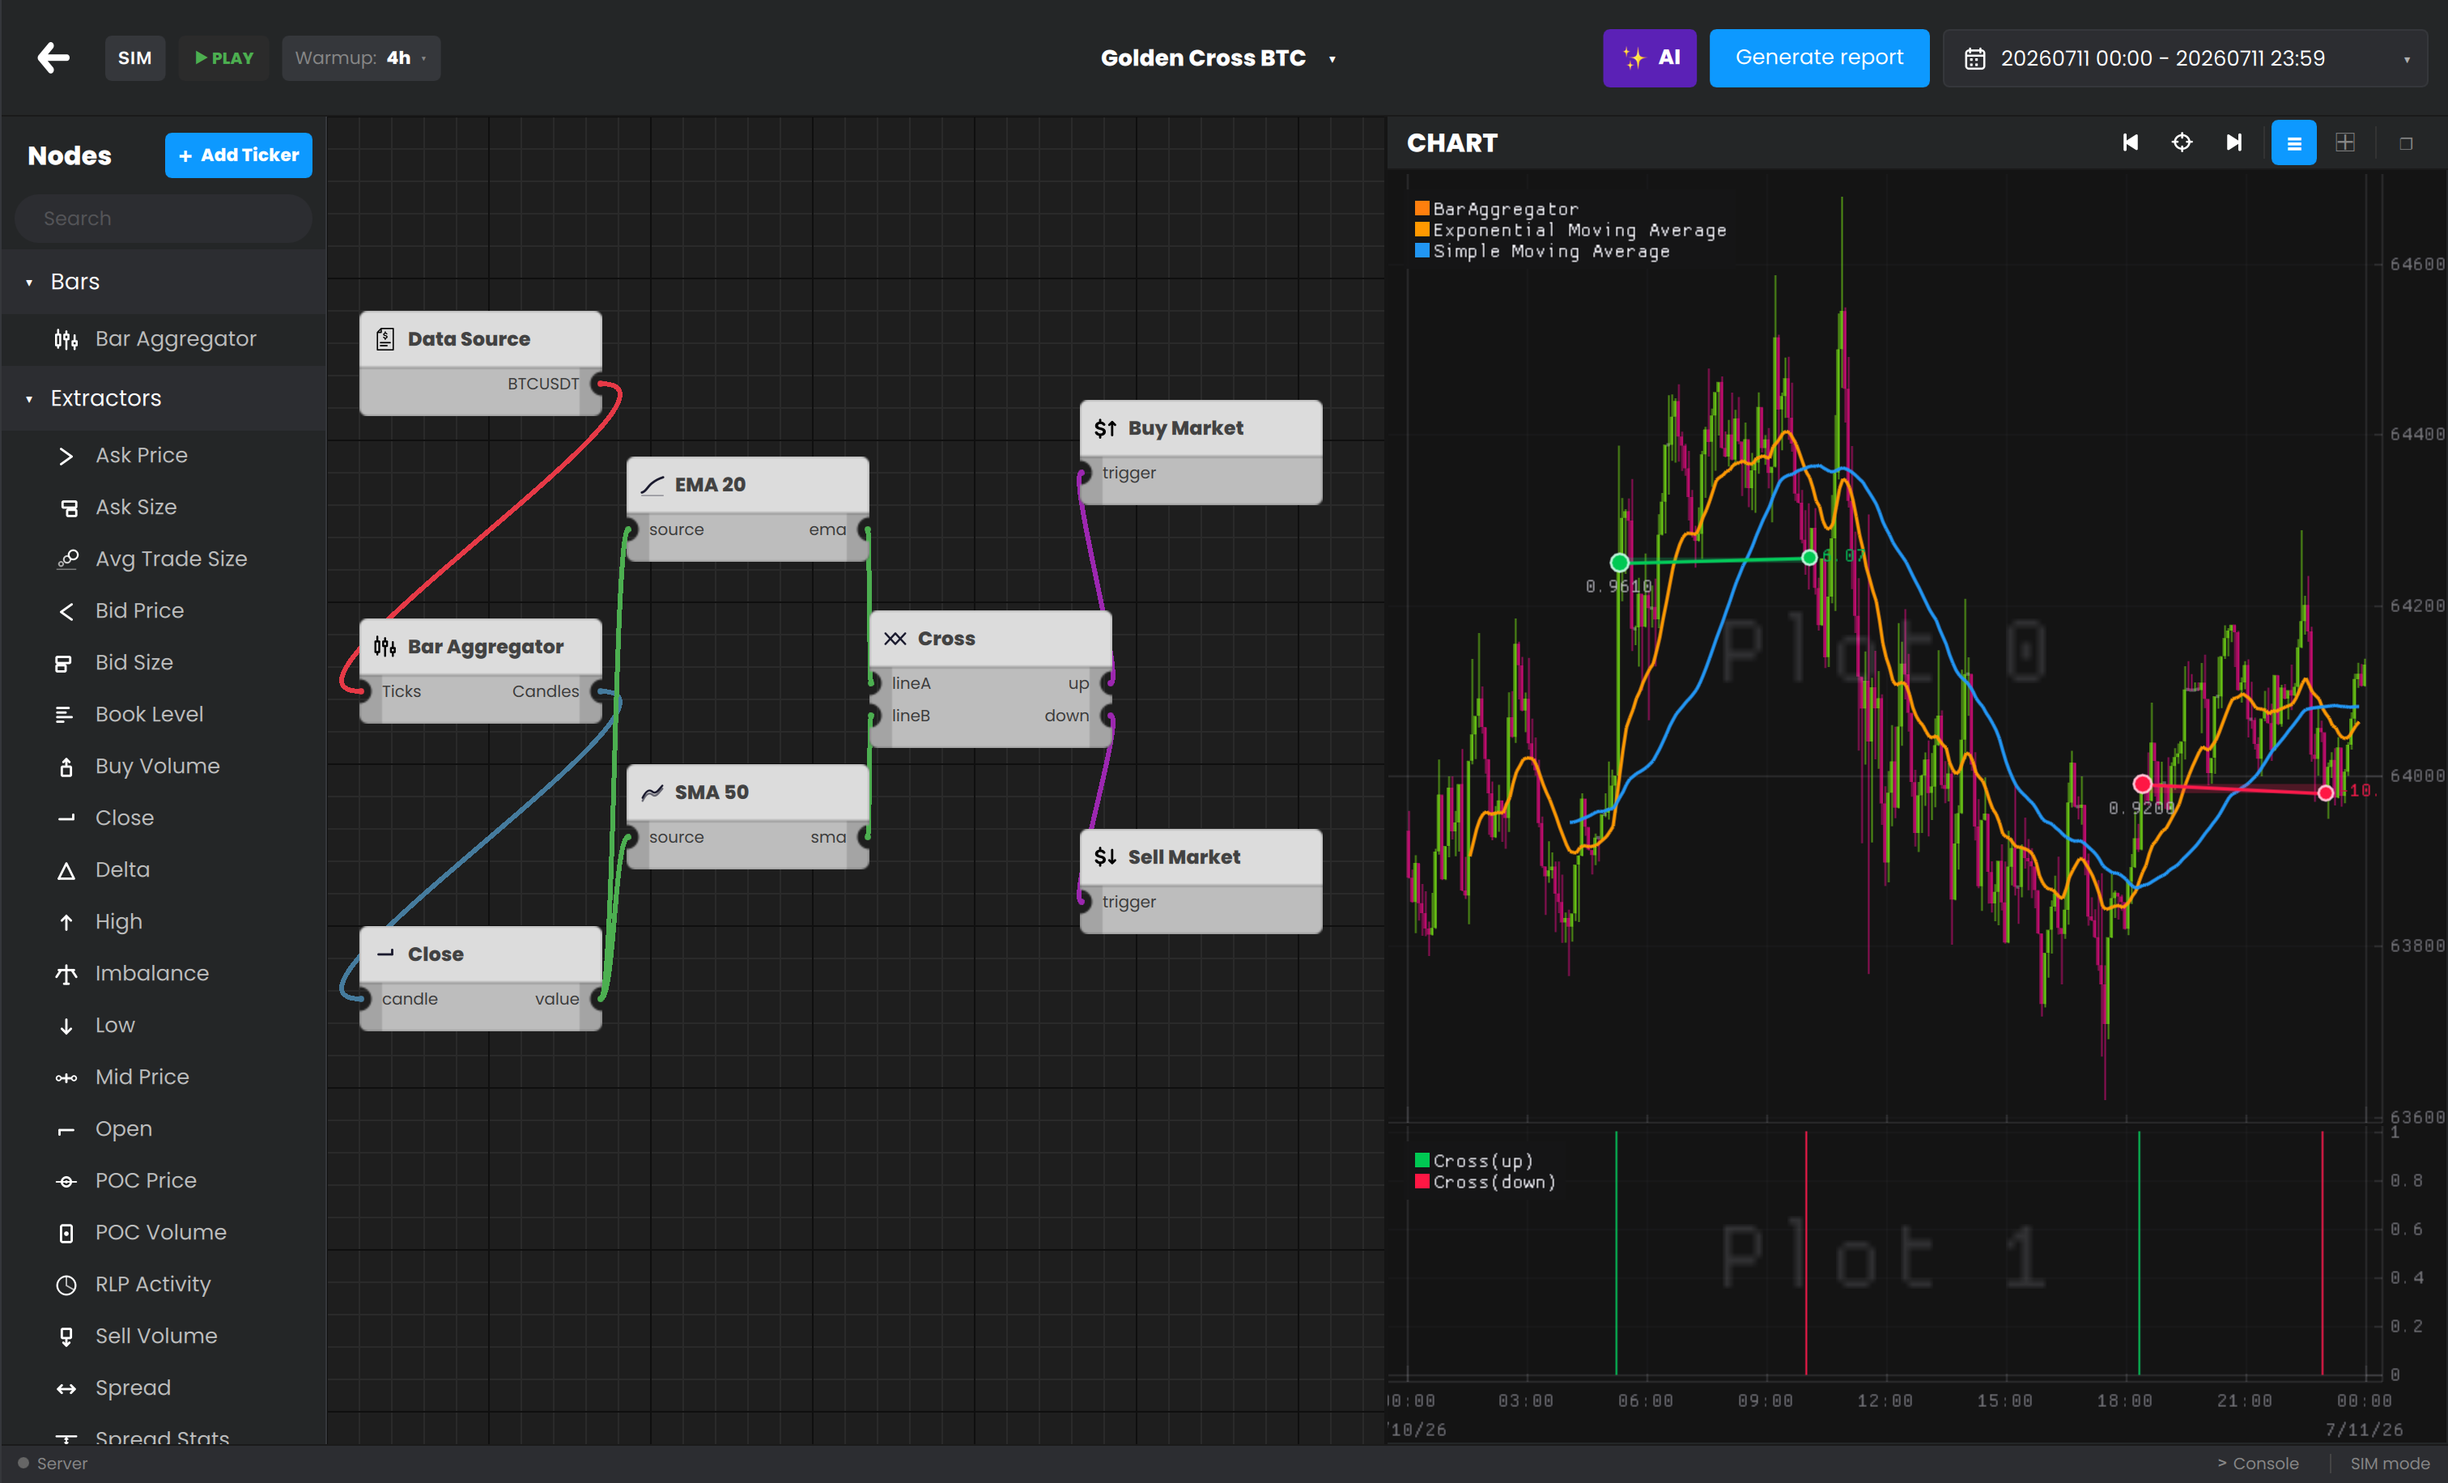
Task: Click the BTCUSDT output port
Action: pos(598,384)
